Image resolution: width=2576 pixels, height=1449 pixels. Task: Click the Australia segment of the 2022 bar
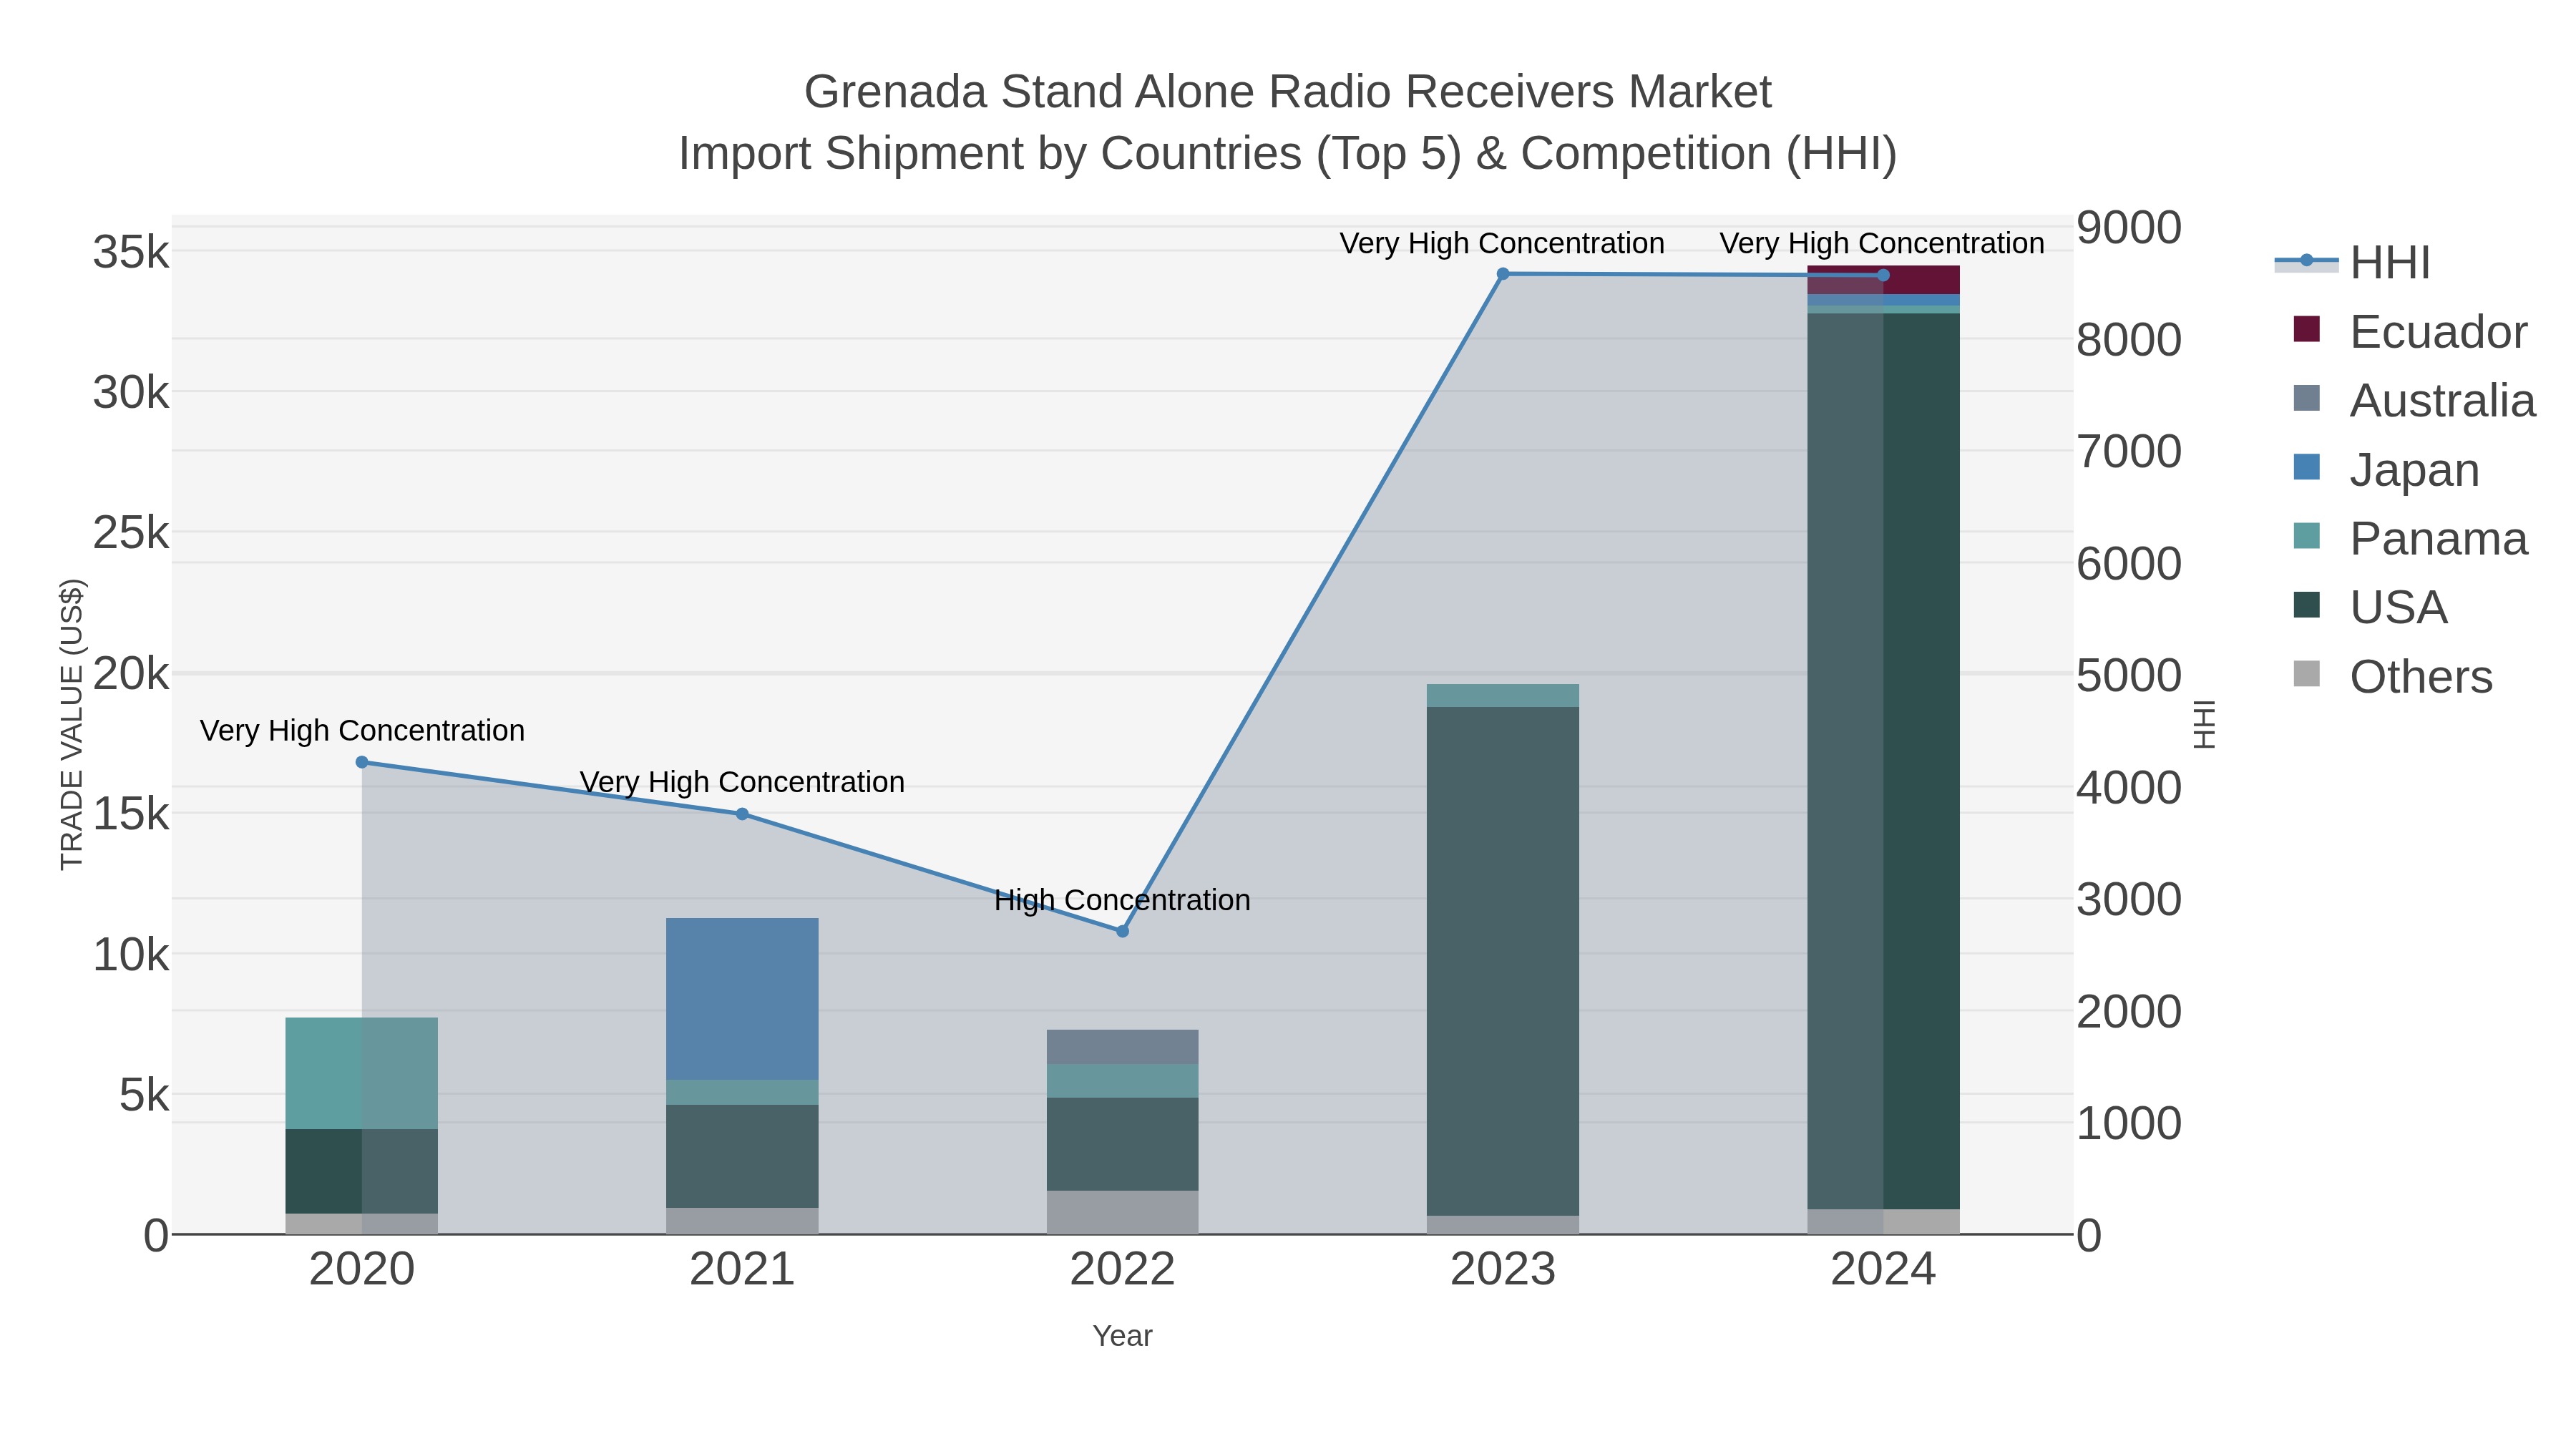[x=1122, y=1047]
